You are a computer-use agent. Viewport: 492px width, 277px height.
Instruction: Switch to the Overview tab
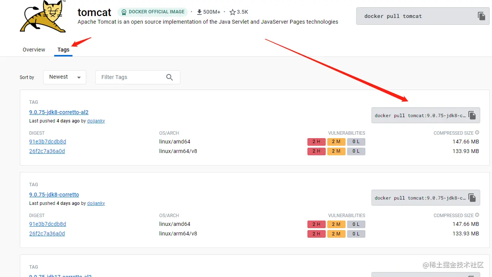(x=34, y=50)
